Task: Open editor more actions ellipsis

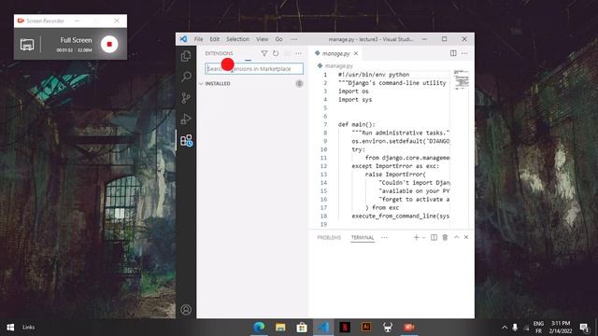Action: (x=464, y=53)
